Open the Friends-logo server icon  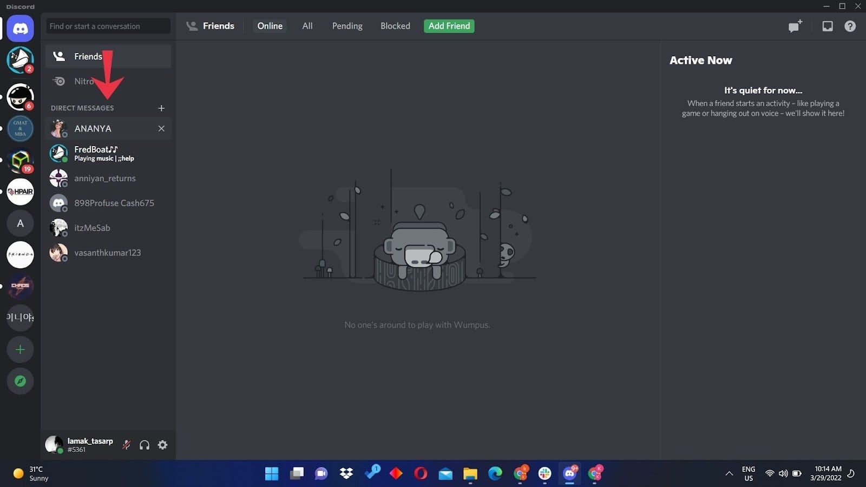(x=20, y=254)
